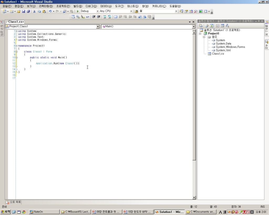Screen dimensions: 269x215
Task: Click the Find in Files icon
Action: pyautogui.click(x=136, y=11)
